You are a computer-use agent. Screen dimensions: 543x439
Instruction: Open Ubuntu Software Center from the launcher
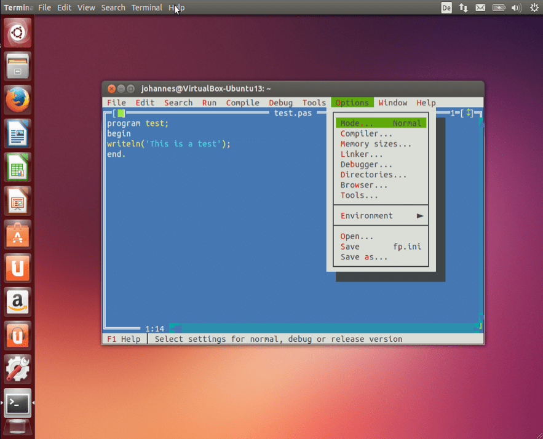tap(17, 234)
